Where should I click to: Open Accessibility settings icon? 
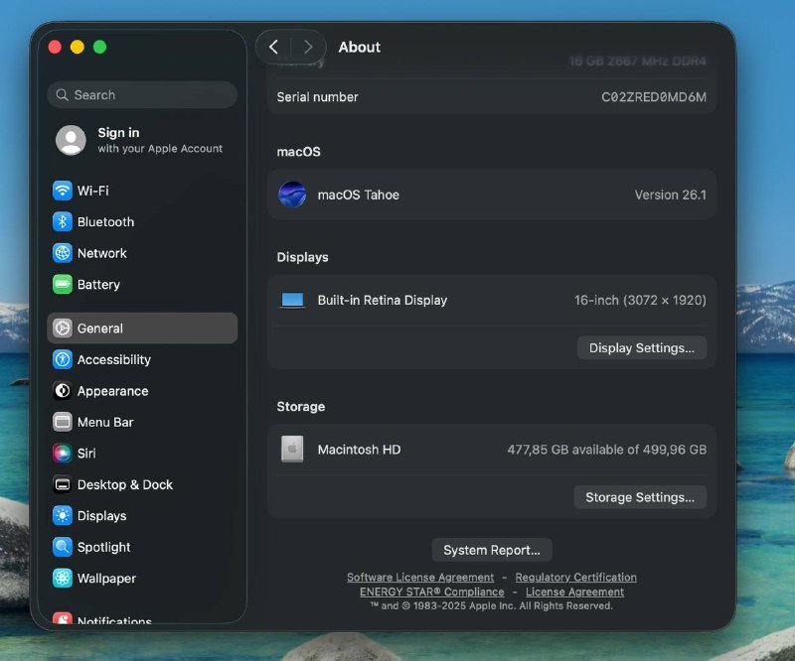(x=62, y=359)
